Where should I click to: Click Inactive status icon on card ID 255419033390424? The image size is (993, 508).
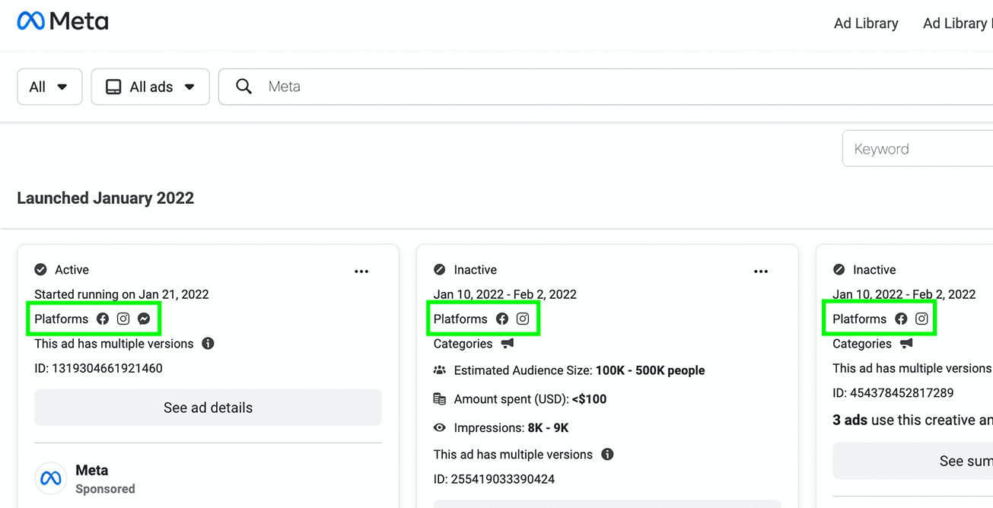coord(440,270)
